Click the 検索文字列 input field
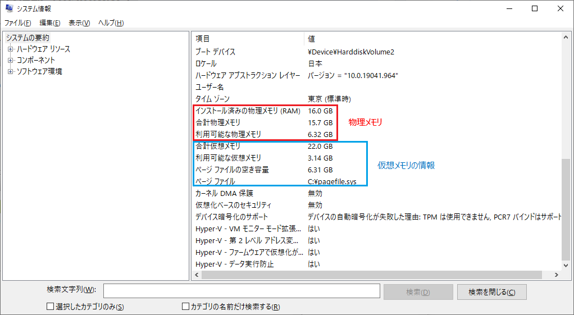This screenshot has width=574, height=315. pos(242,291)
